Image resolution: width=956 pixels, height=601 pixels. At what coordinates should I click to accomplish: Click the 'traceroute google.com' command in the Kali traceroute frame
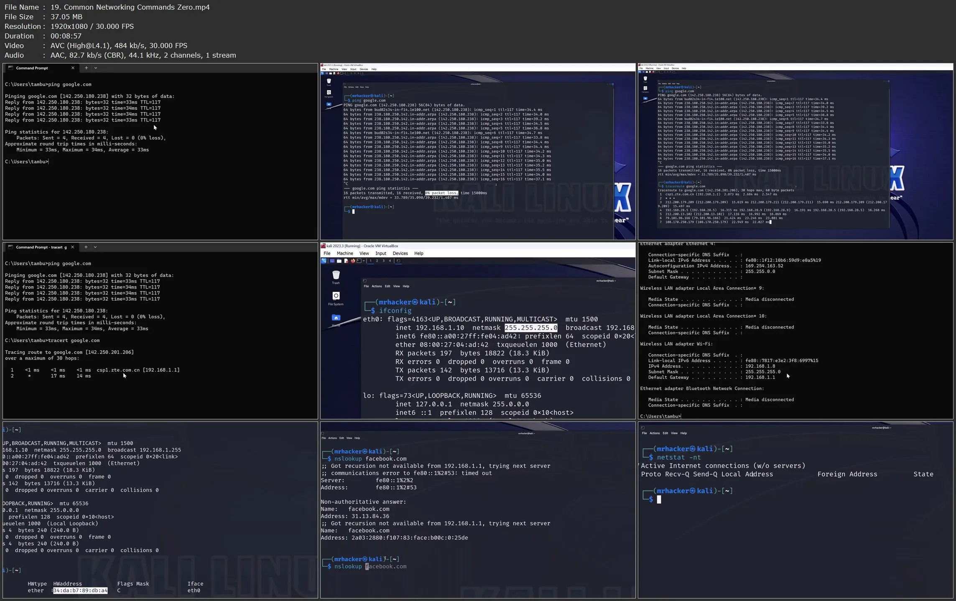pyautogui.click(x=685, y=186)
